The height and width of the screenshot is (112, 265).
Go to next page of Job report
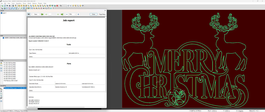click(x=58, y=14)
